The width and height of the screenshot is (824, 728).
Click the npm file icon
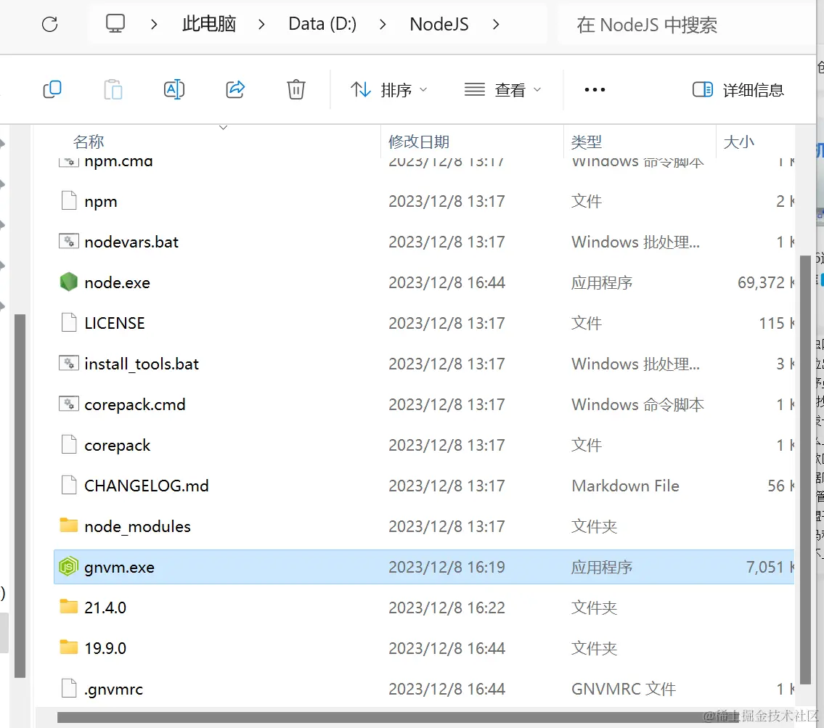pyautogui.click(x=69, y=200)
